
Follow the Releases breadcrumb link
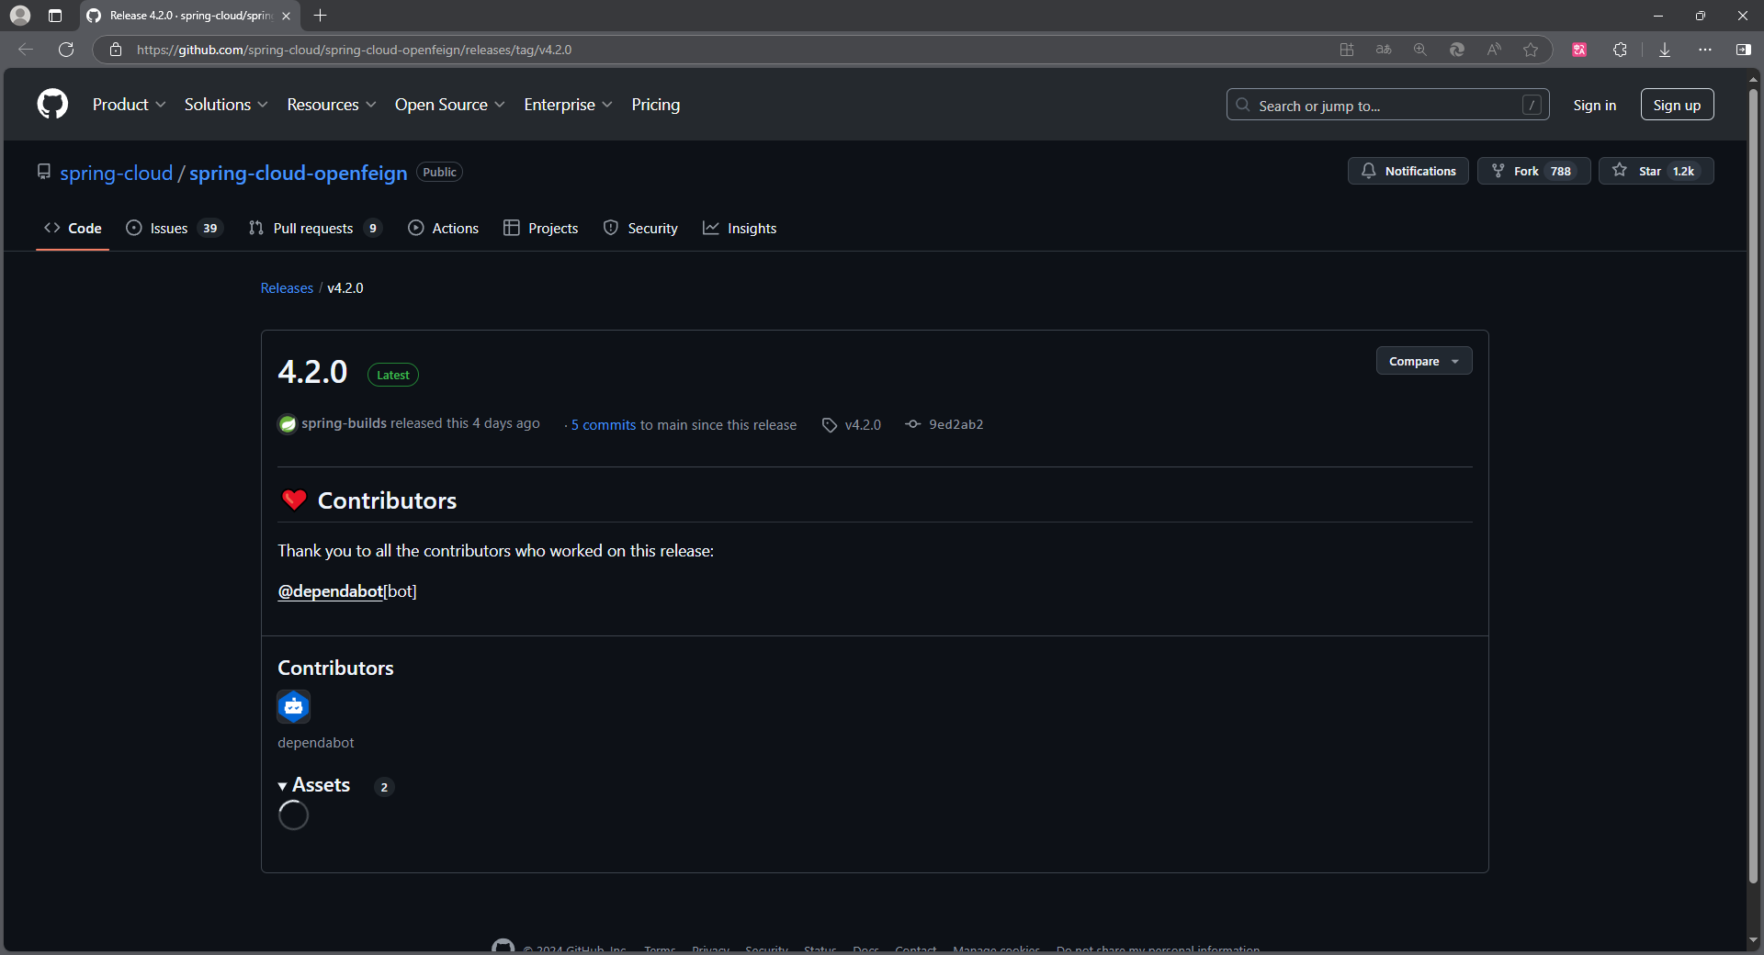point(286,287)
